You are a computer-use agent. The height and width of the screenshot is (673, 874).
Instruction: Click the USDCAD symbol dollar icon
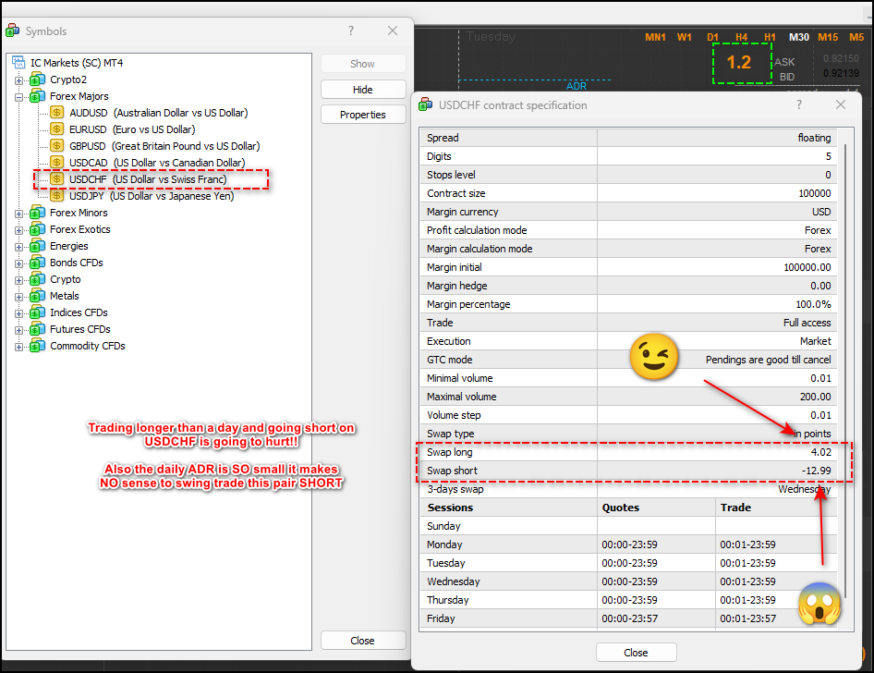[57, 163]
